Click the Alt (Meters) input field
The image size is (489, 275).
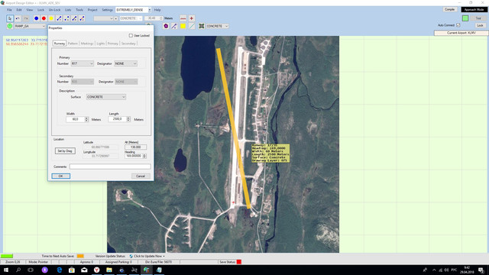click(135, 147)
